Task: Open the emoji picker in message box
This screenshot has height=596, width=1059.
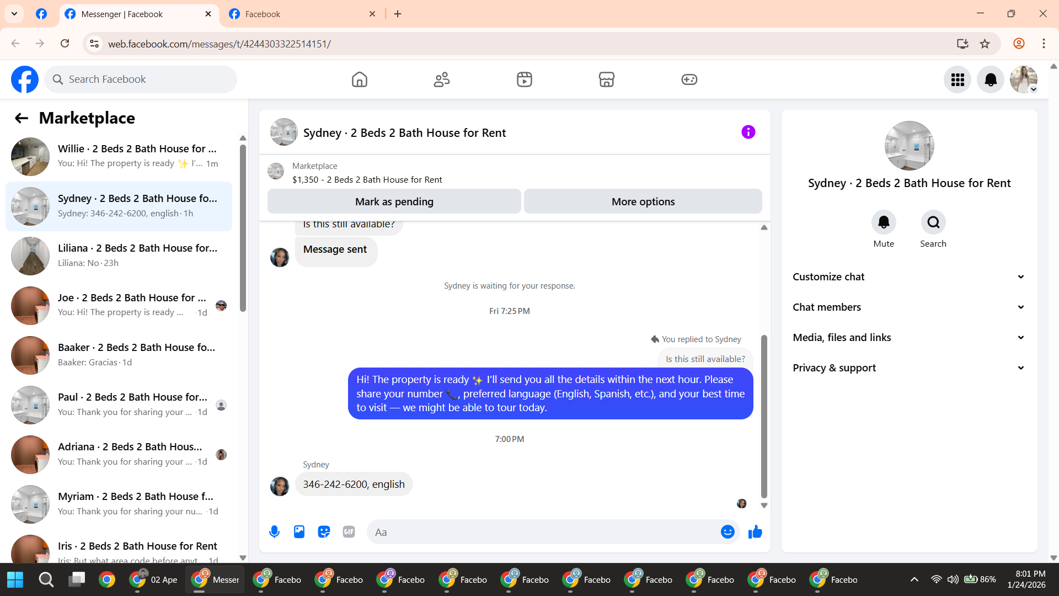Action: (728, 532)
